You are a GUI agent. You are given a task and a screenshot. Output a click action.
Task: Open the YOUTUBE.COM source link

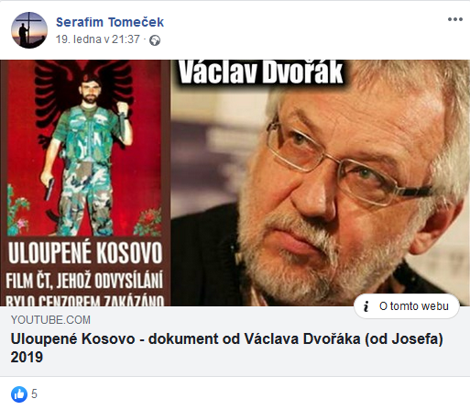pyautogui.click(x=50, y=320)
